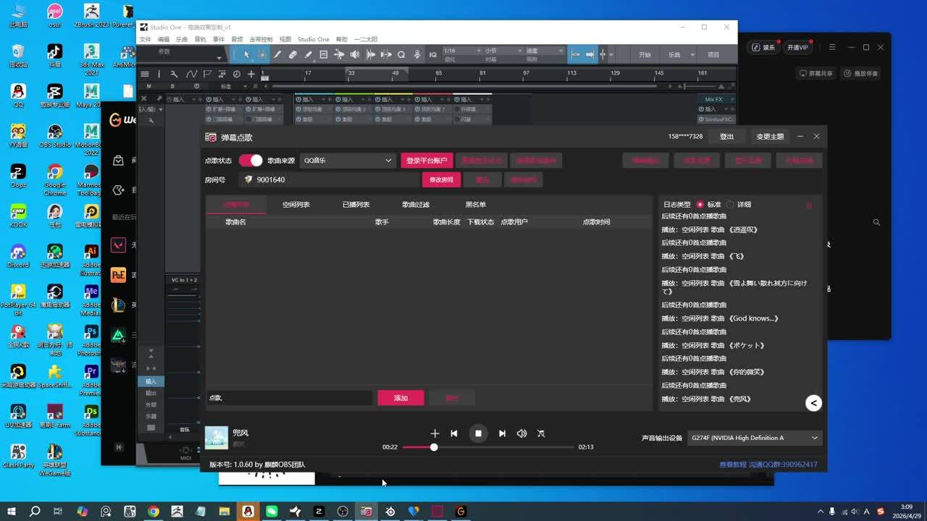This screenshot has height=521, width=927.
Task: Click the volume speaker icon in player
Action: point(521,433)
